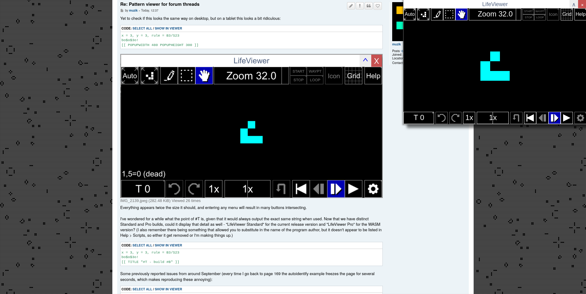The width and height of the screenshot is (586, 294).
Task: Click SELECT ALL in the TITLE code block
Action: [142, 246]
